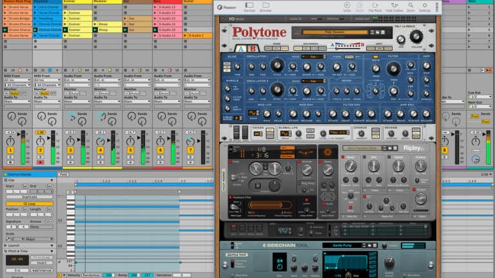Disarm the red record-arm button on track 2
The height and width of the screenshot is (278, 495).
coord(41,163)
